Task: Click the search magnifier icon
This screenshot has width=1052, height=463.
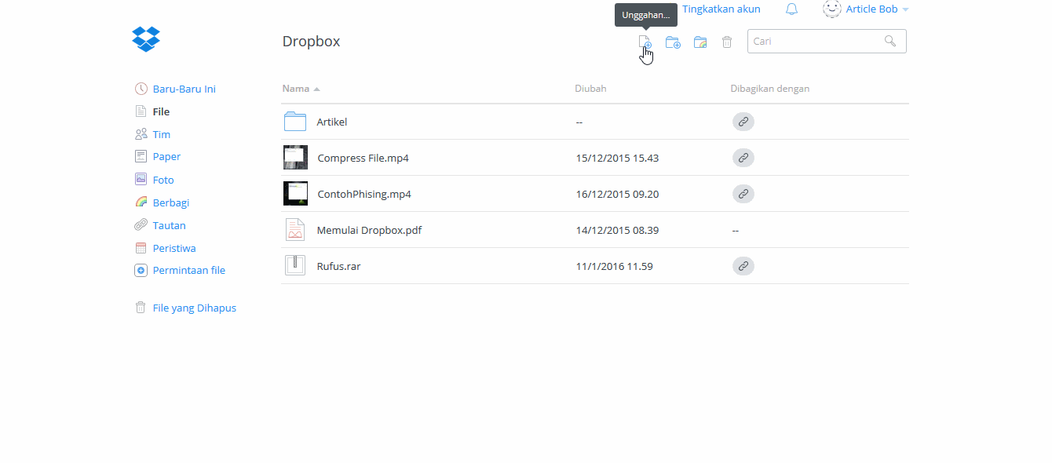Action: click(890, 41)
